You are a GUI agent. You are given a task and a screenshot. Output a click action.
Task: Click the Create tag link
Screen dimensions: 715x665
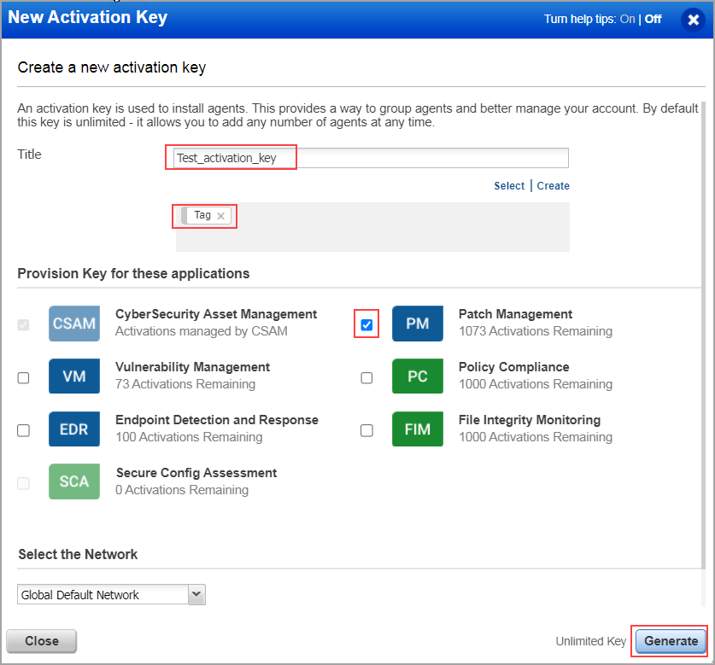(552, 185)
